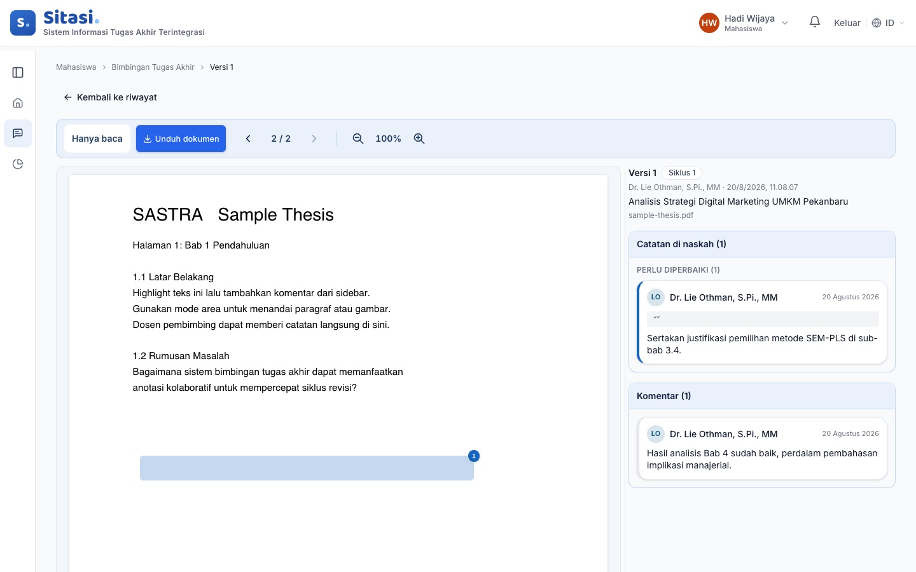This screenshot has width=916, height=572.
Task: Open the notifications bell
Action: (815, 22)
